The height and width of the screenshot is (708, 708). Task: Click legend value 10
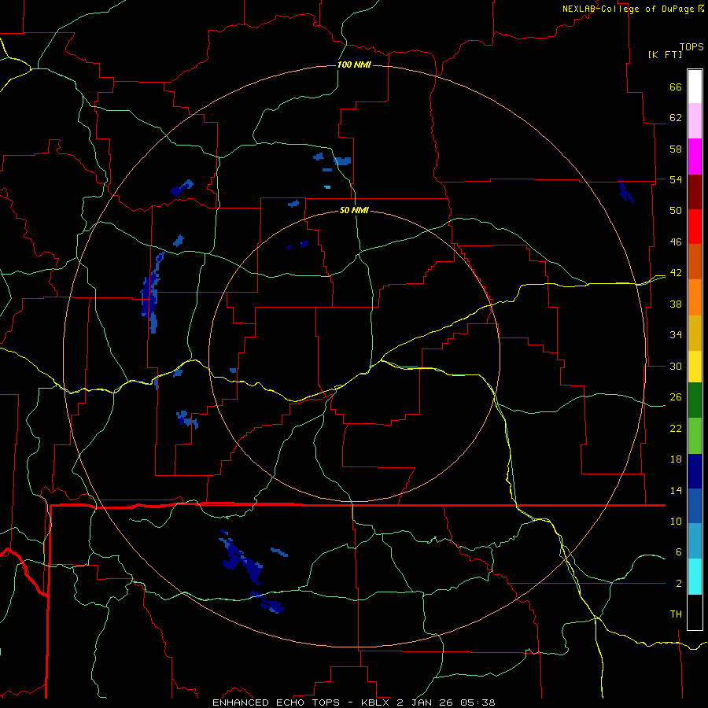(676, 521)
